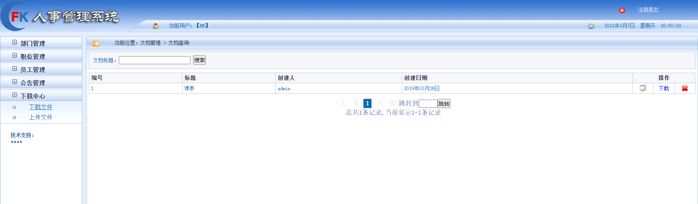Expand the 公告管理 menu section
This screenshot has width=698, height=204.
point(41,82)
